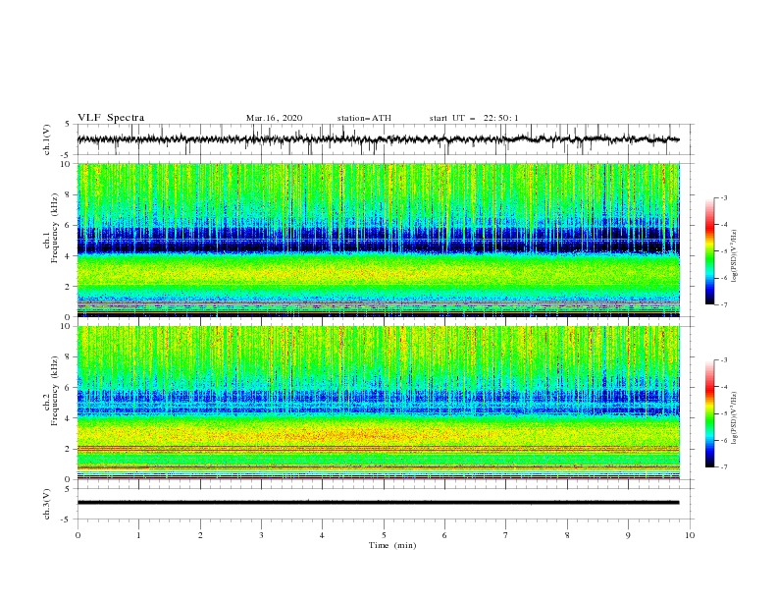Click the time axis tick label "5"

384,535
